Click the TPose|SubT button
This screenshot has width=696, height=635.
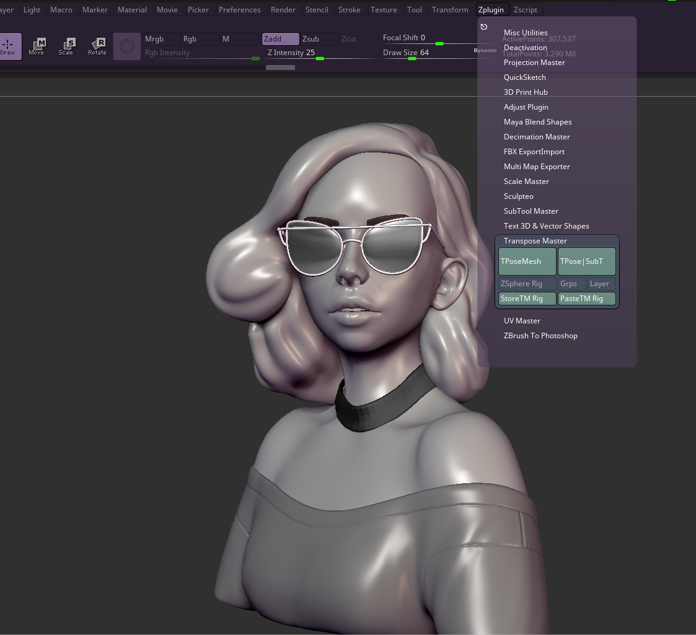[x=587, y=261]
